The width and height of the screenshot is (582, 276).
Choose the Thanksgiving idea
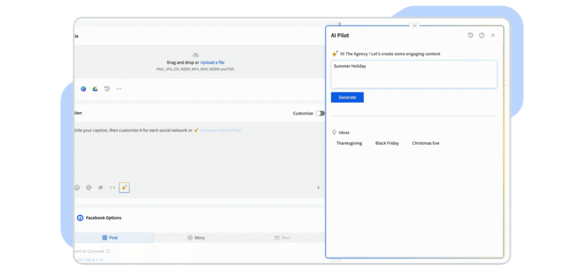point(350,143)
